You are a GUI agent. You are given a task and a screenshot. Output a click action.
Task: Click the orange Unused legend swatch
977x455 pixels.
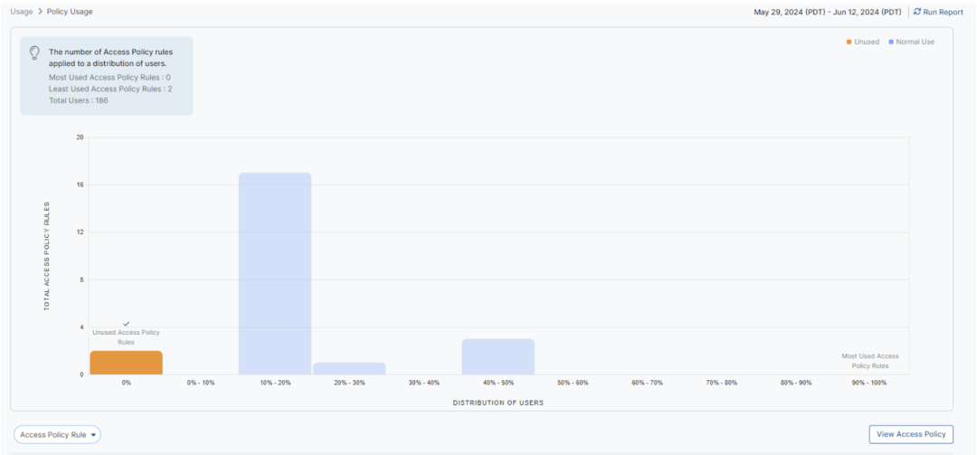click(849, 42)
